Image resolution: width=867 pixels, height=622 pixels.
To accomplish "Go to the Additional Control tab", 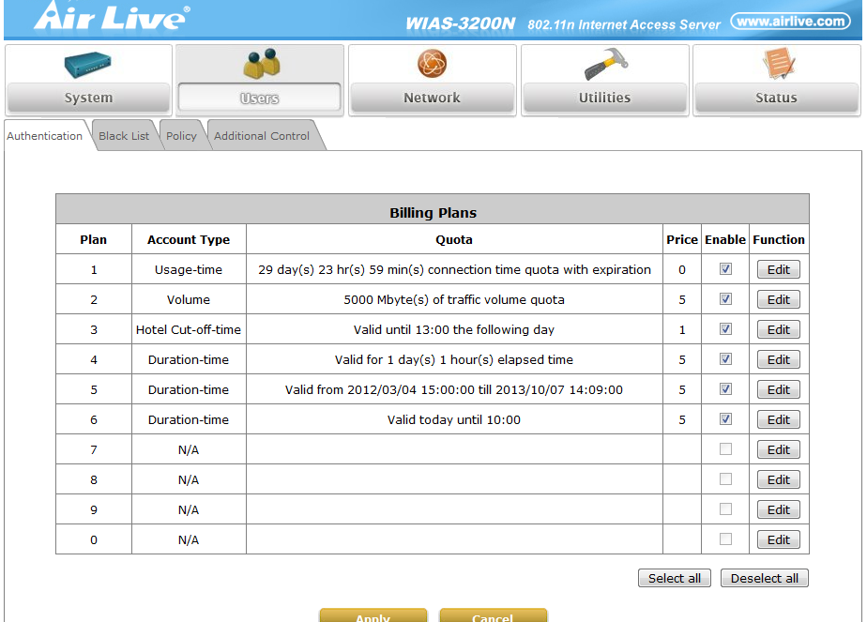I will (x=262, y=136).
